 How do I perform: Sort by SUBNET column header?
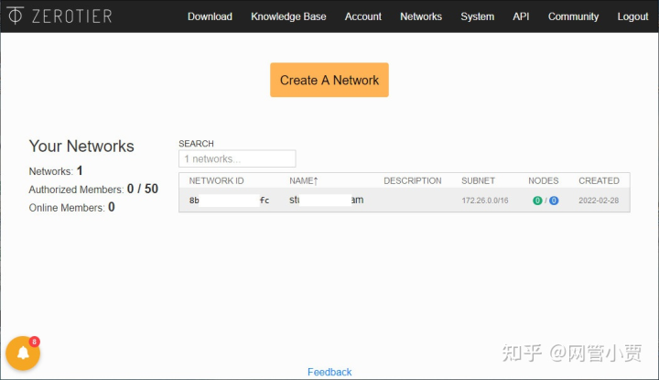pyautogui.click(x=478, y=180)
